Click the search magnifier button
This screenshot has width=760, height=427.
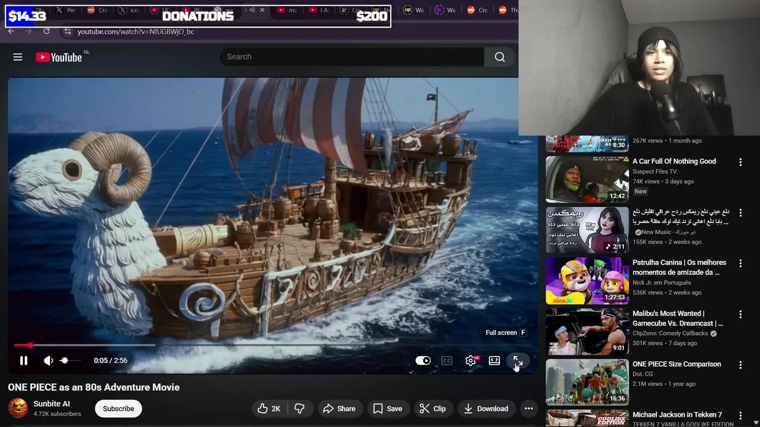tap(500, 57)
